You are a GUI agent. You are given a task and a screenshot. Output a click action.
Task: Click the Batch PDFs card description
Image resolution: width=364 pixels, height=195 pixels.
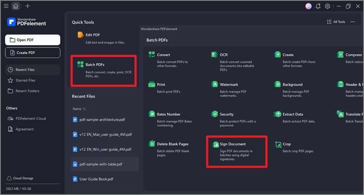click(108, 74)
